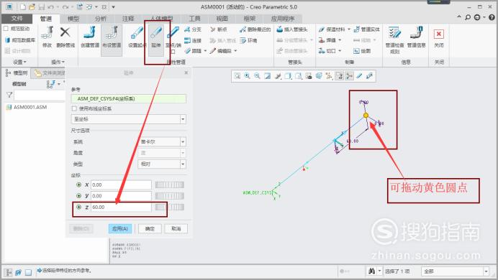Close the 延伸 dialog with X

tap(186, 73)
